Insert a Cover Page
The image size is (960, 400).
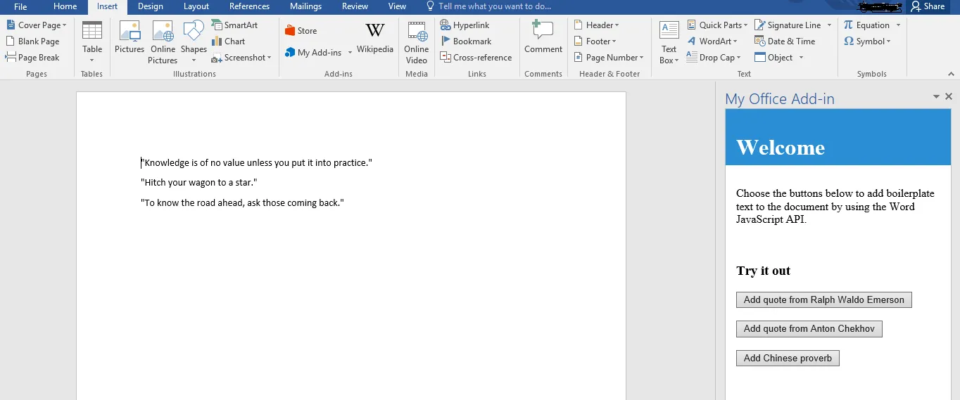coord(36,25)
